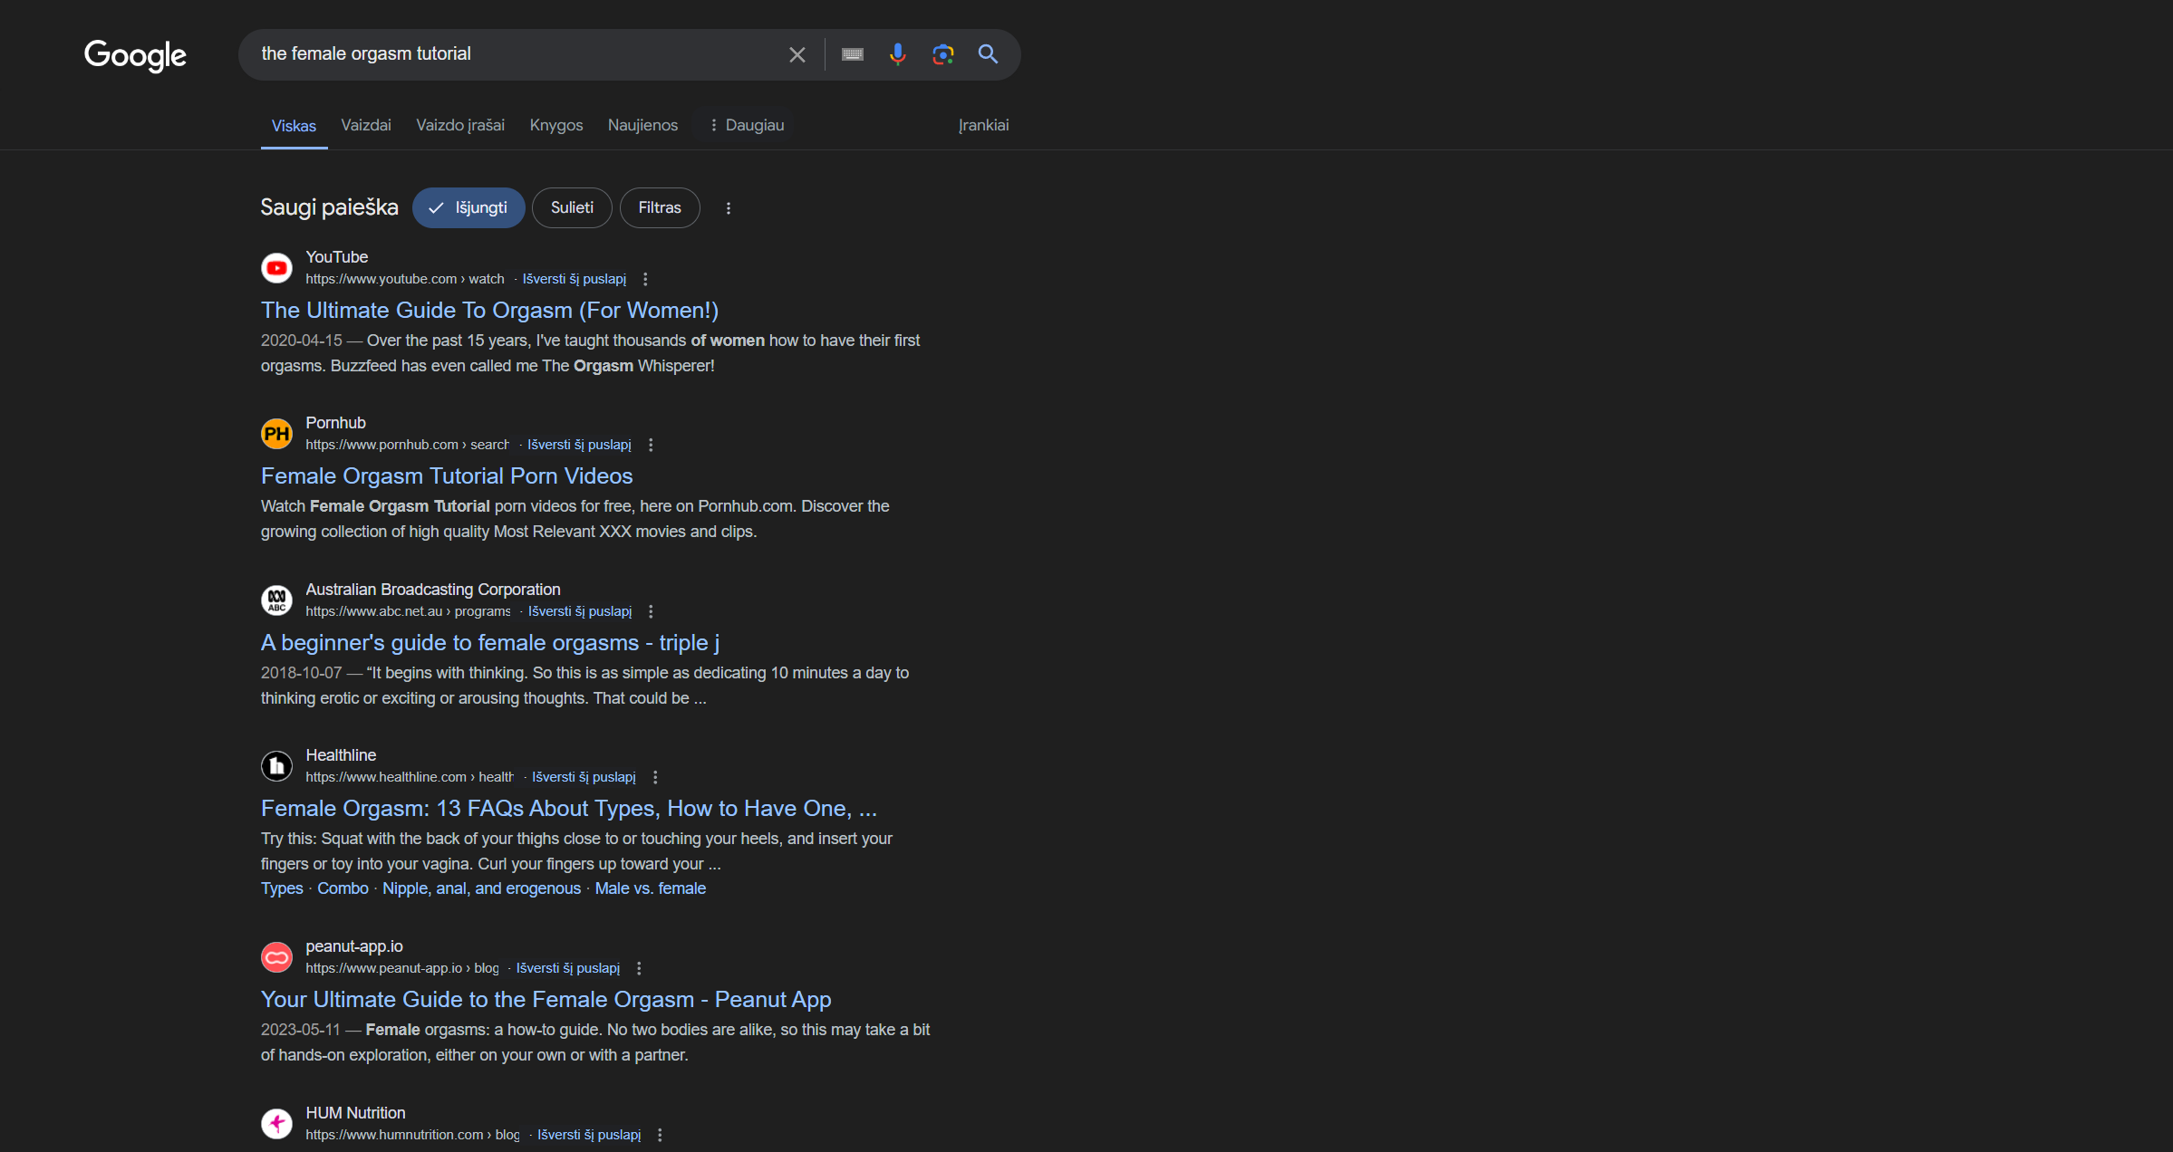The height and width of the screenshot is (1152, 2173).
Task: Open the 'Male vs. female' sitelink
Action: pos(650,888)
